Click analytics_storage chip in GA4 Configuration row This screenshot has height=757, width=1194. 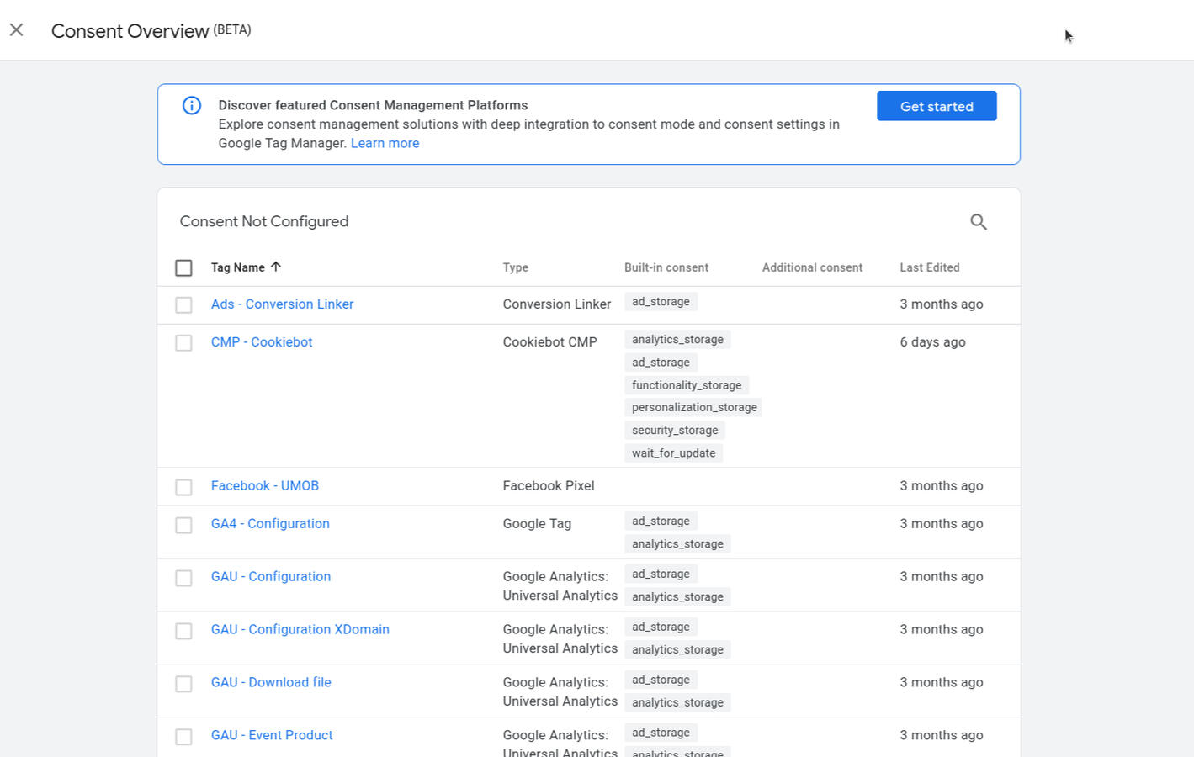tap(677, 544)
